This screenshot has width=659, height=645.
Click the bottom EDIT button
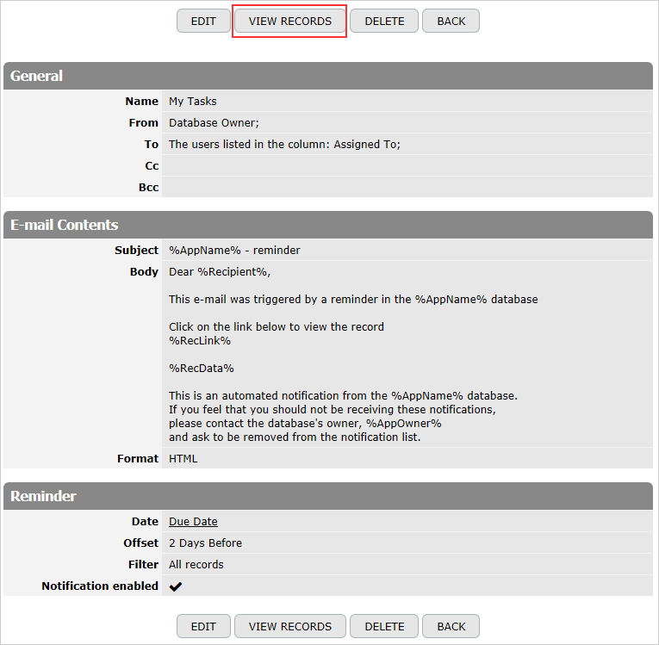[203, 626]
